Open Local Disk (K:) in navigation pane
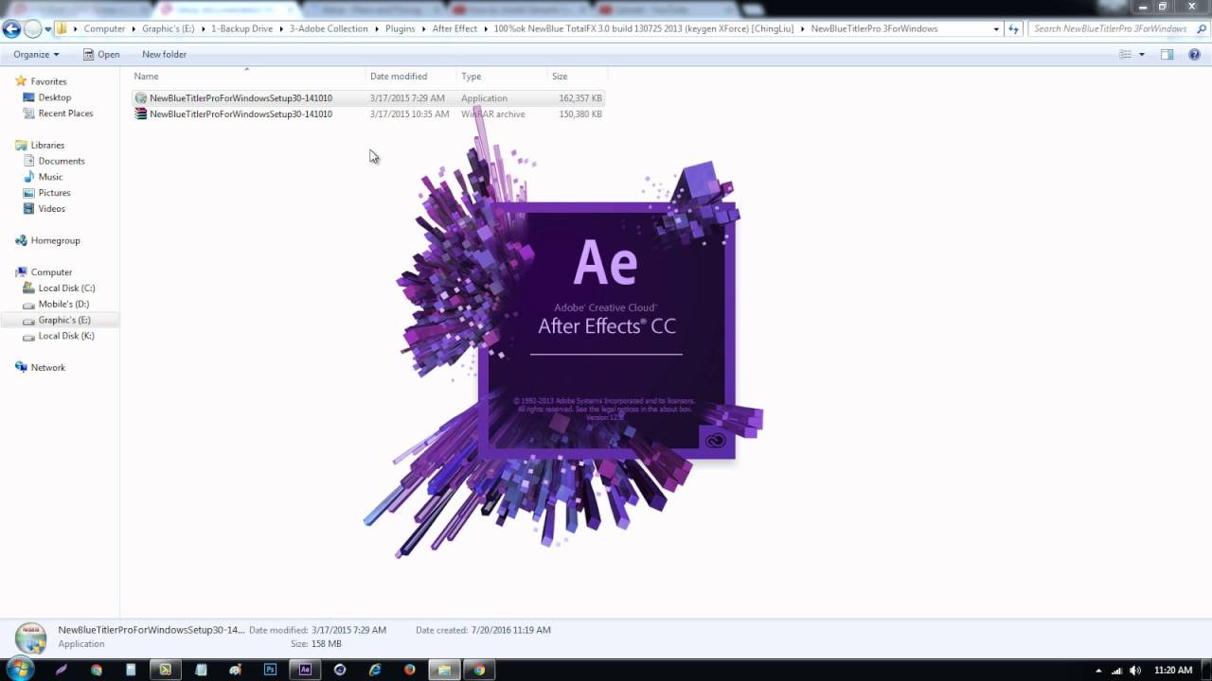The image size is (1212, 681). tap(66, 336)
